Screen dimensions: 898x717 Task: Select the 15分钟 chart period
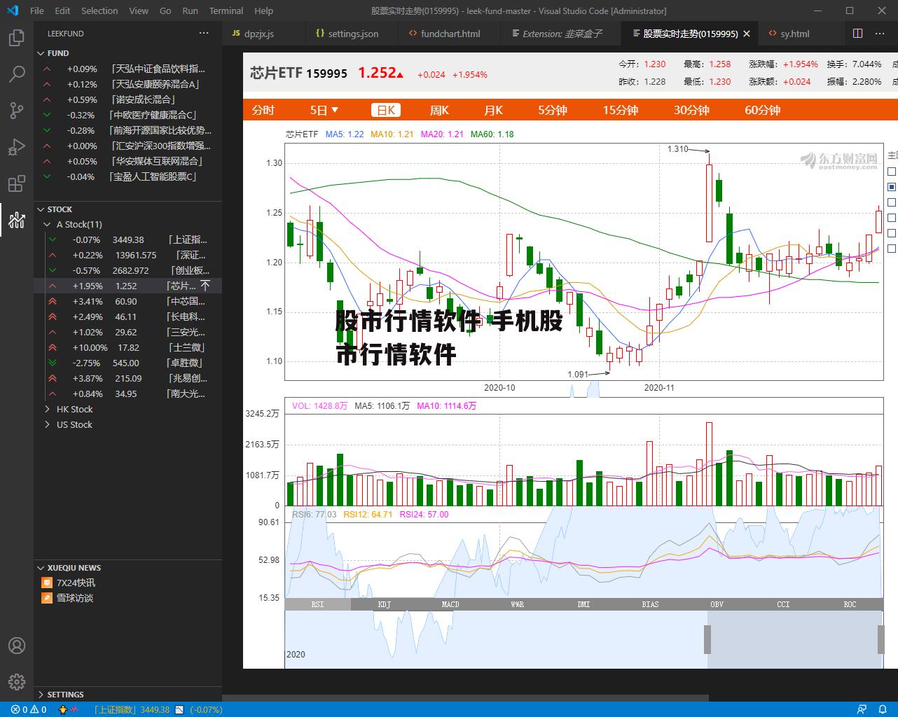[x=621, y=110]
